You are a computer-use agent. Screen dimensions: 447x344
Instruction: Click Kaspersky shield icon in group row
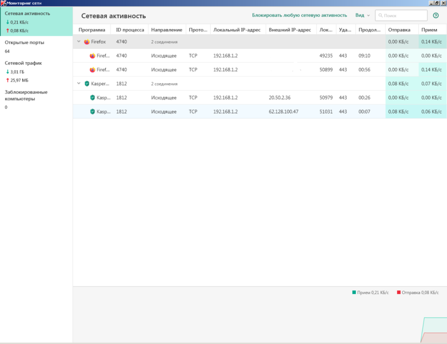(x=87, y=84)
